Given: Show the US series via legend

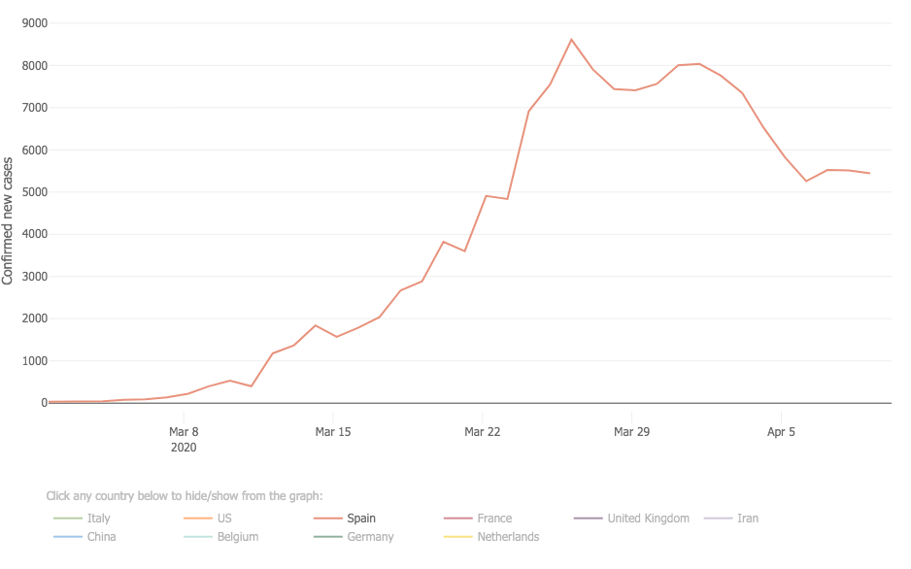Looking at the screenshot, I should [224, 519].
